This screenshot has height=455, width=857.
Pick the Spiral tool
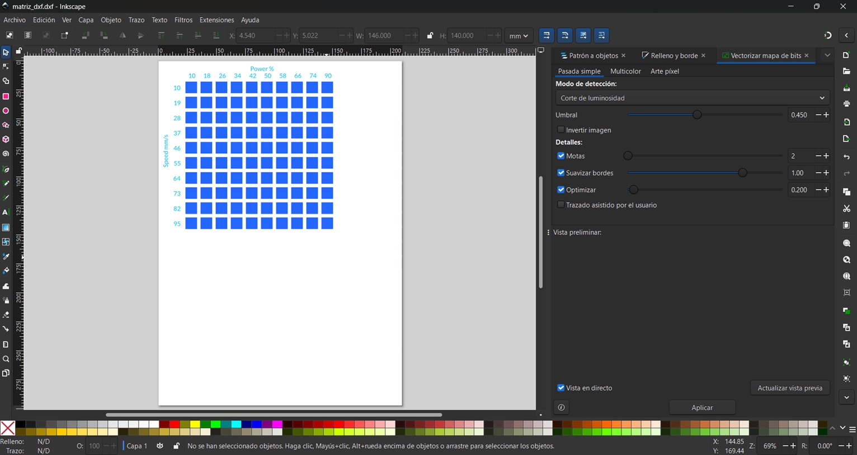pyautogui.click(x=6, y=154)
